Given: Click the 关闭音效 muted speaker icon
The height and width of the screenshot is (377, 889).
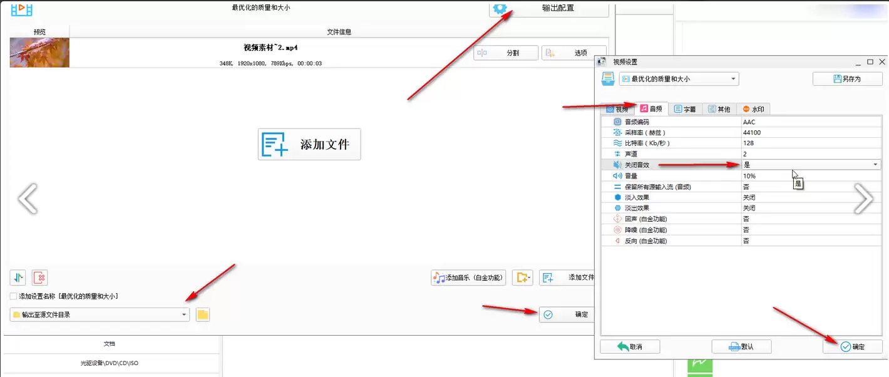Looking at the screenshot, I should click(618, 165).
